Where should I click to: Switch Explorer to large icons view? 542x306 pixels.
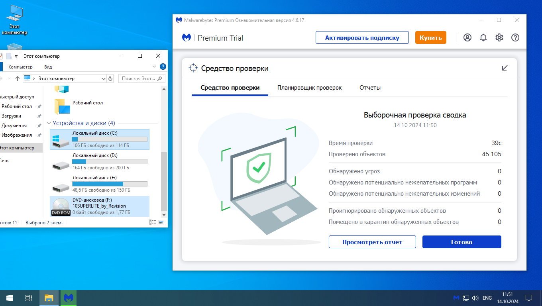tap(161, 222)
